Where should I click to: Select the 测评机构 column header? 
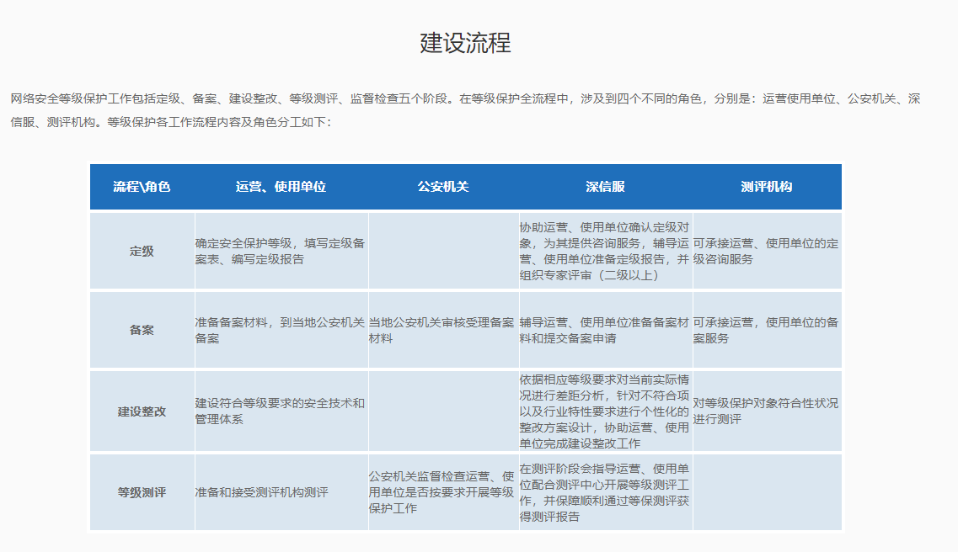(x=766, y=187)
